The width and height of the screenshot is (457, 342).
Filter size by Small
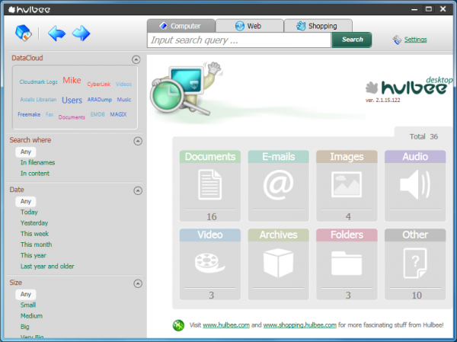(x=28, y=305)
